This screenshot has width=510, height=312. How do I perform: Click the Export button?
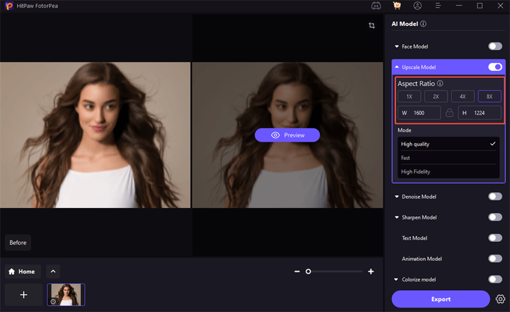tap(441, 299)
